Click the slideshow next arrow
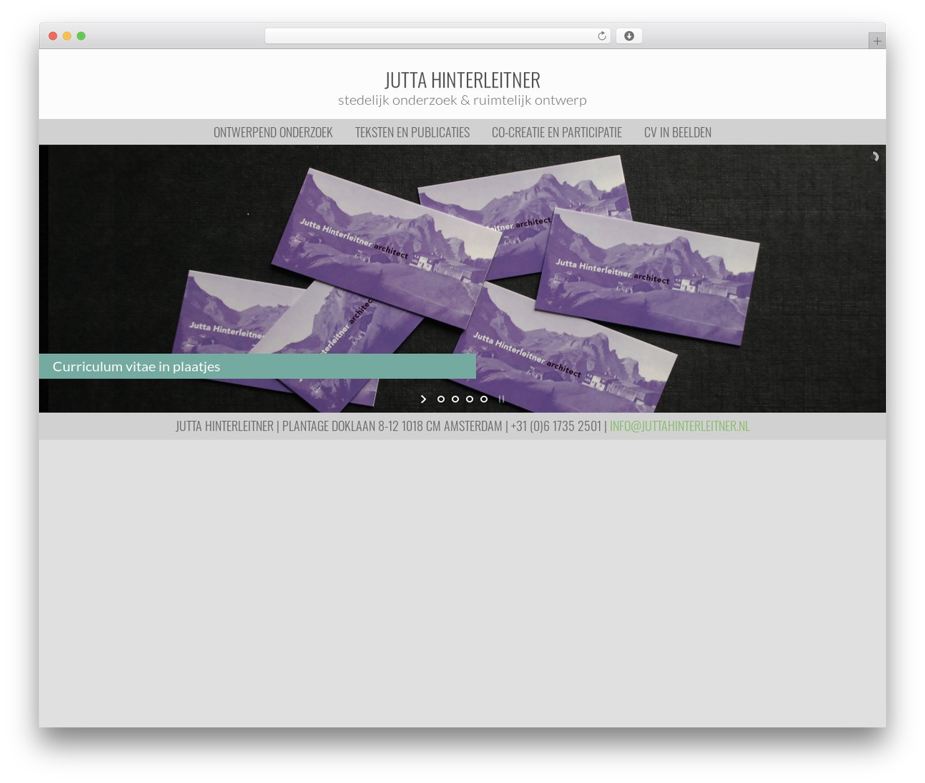The image size is (925, 783). coord(423,399)
